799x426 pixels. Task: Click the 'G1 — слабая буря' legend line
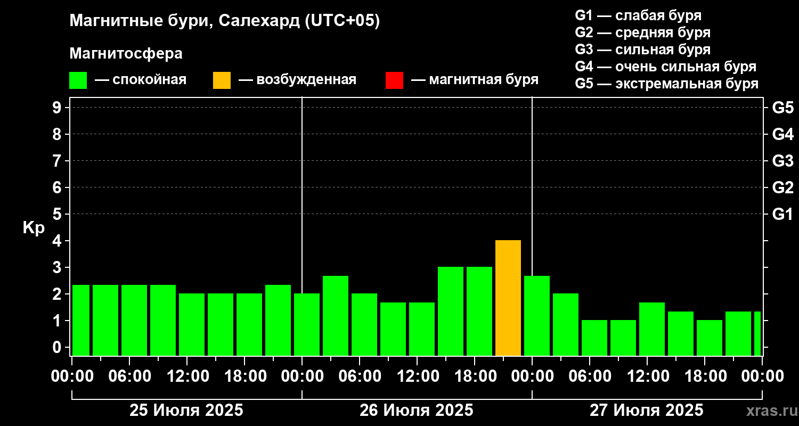coord(638,15)
